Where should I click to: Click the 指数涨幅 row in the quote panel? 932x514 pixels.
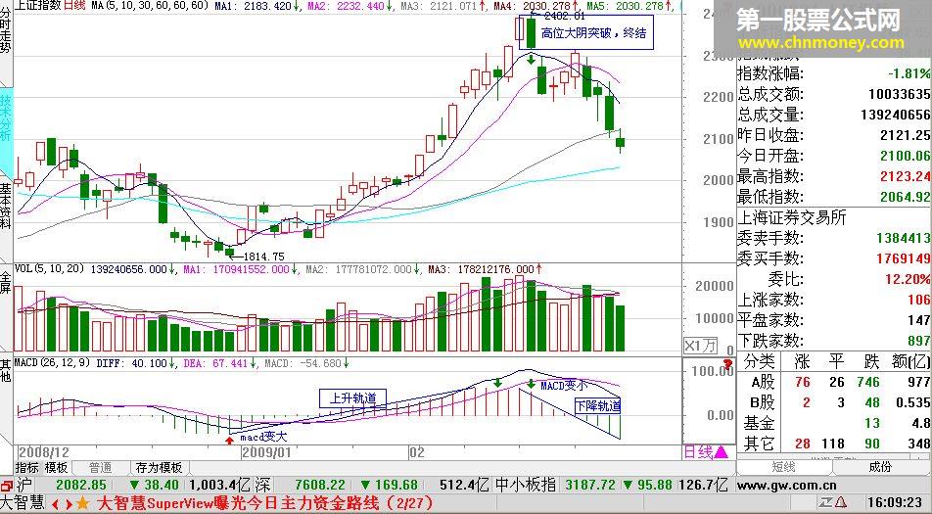(x=833, y=73)
